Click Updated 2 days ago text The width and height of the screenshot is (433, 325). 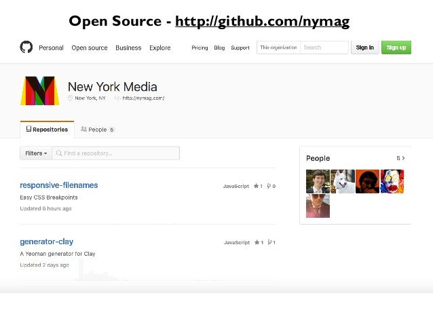45,265
